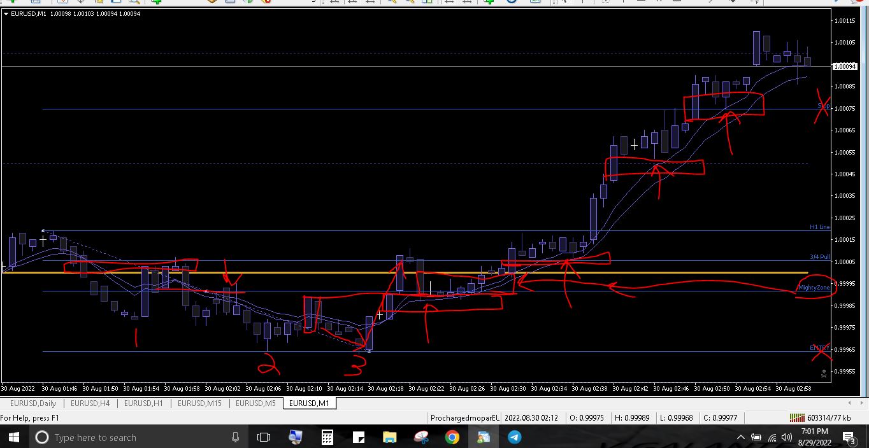Click the C: 0.99977 close price cell
Viewport: 869px width, 448px height.
[721, 417]
